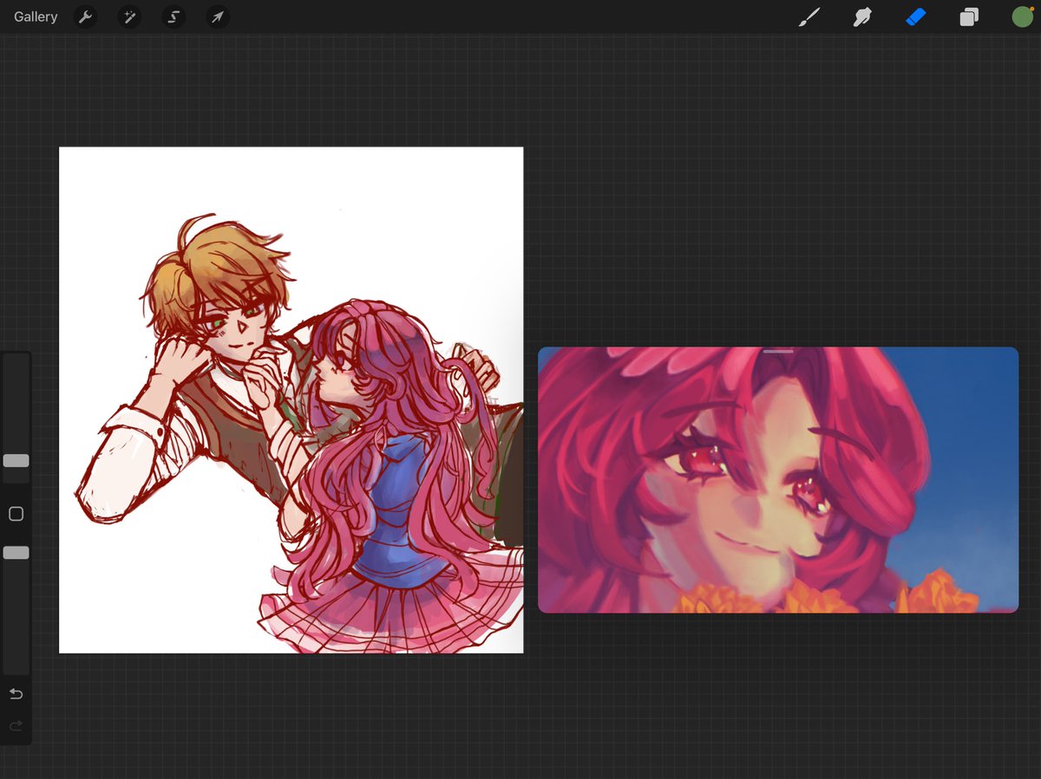Click the brush size slider handle
Image resolution: width=1041 pixels, height=779 pixels.
(16, 461)
